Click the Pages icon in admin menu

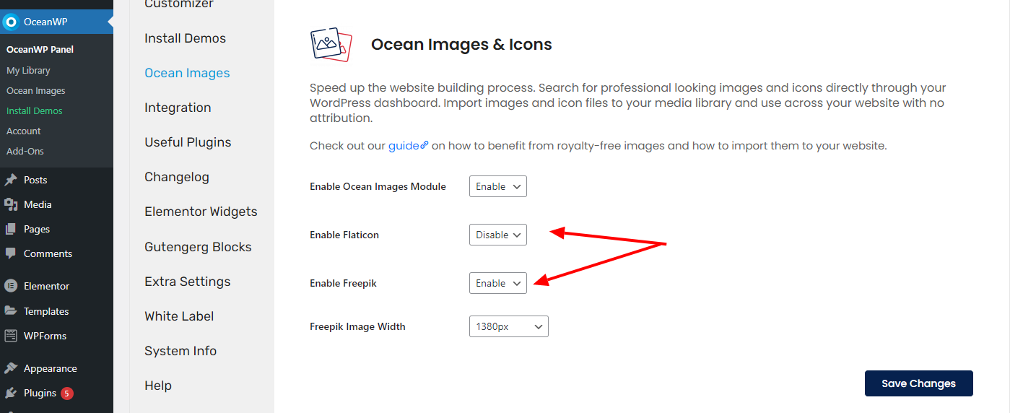click(x=11, y=229)
